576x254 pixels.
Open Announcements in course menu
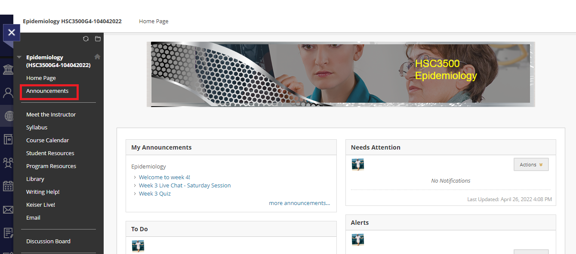click(x=47, y=91)
